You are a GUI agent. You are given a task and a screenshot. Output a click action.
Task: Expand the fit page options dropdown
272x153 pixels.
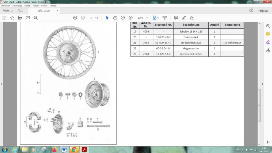click(x=158, y=18)
